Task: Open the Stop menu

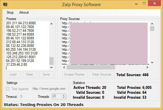Action: (10, 12)
